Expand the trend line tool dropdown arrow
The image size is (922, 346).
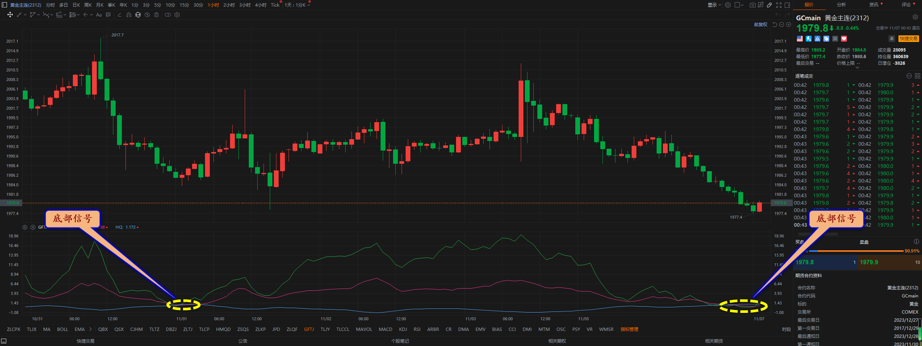pos(25,15)
